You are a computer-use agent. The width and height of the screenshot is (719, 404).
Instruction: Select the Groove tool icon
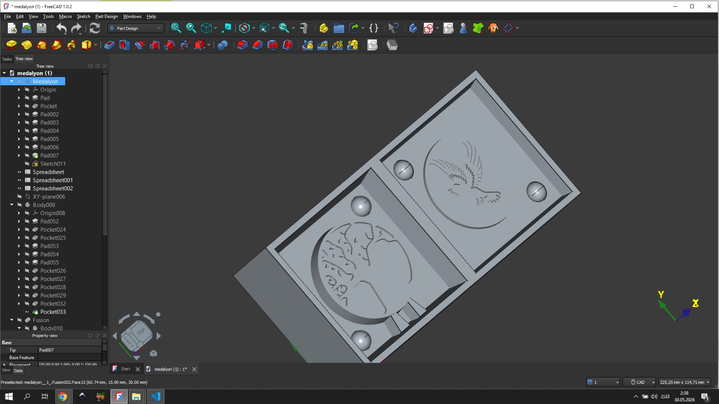tap(139, 45)
